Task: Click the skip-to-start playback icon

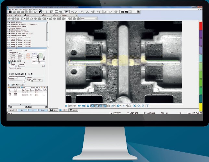Action: [71, 106]
